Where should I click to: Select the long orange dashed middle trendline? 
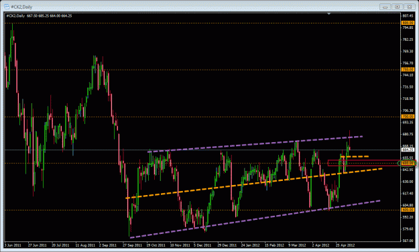pos(254,184)
